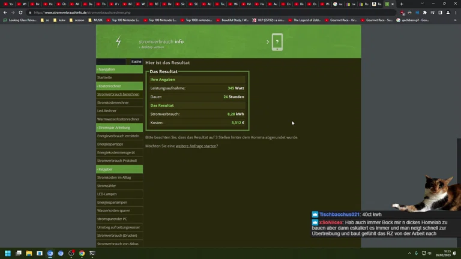Reload the page with browser refresh icon
Screen dimensions: 461x259
[20, 12]
